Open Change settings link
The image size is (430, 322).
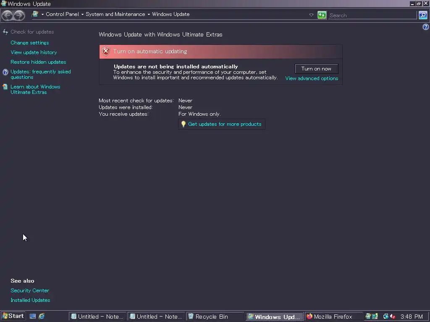tap(30, 43)
